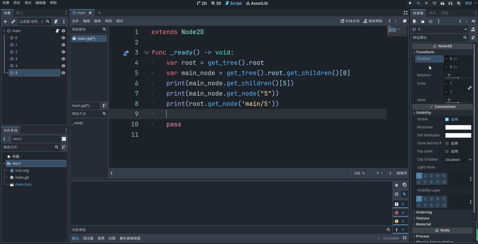Uncheck the Visible property checkbox

tap(447, 119)
